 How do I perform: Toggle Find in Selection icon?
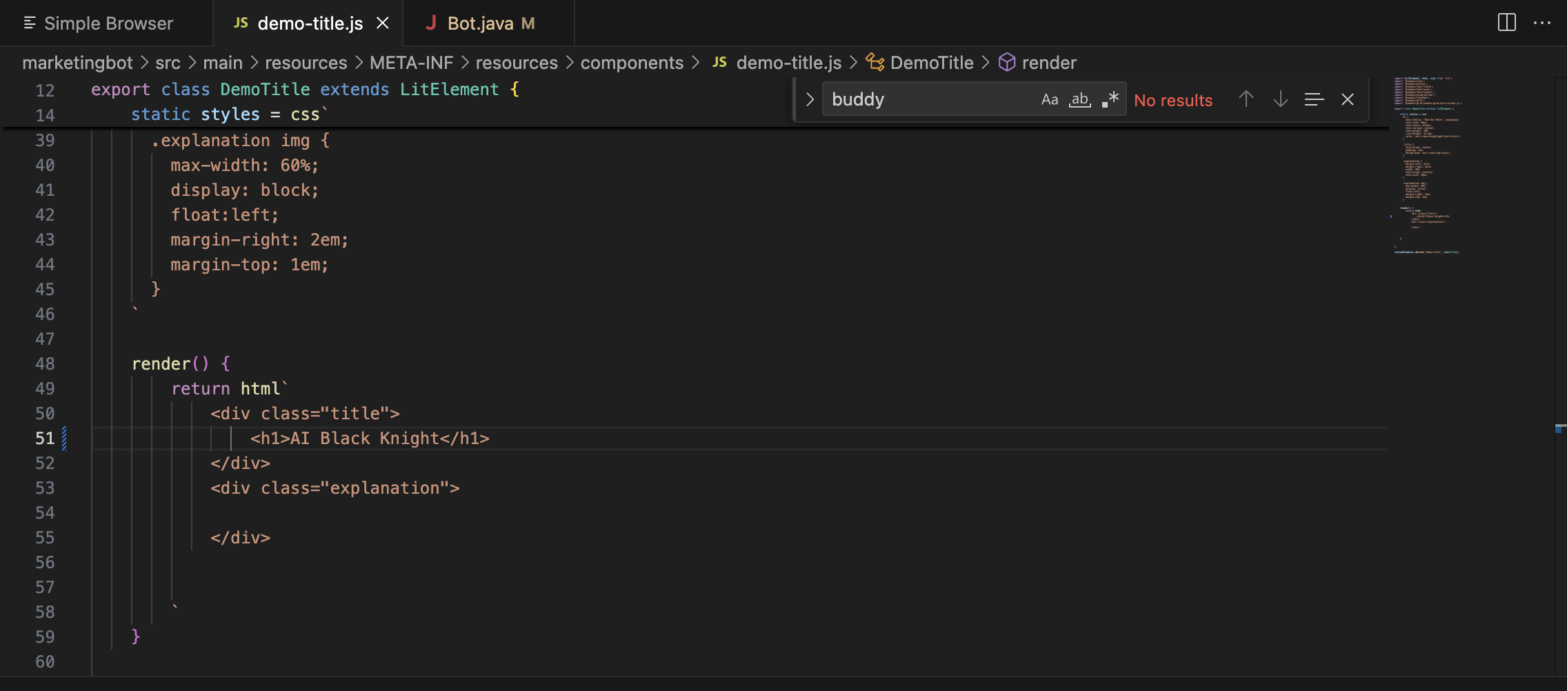1314,100
